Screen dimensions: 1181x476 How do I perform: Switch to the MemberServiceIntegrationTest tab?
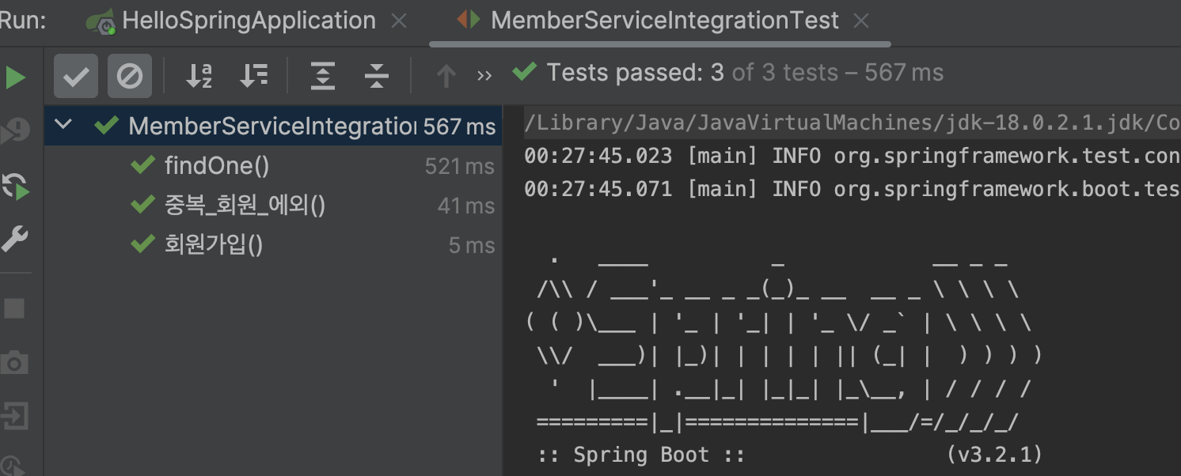[x=663, y=21]
